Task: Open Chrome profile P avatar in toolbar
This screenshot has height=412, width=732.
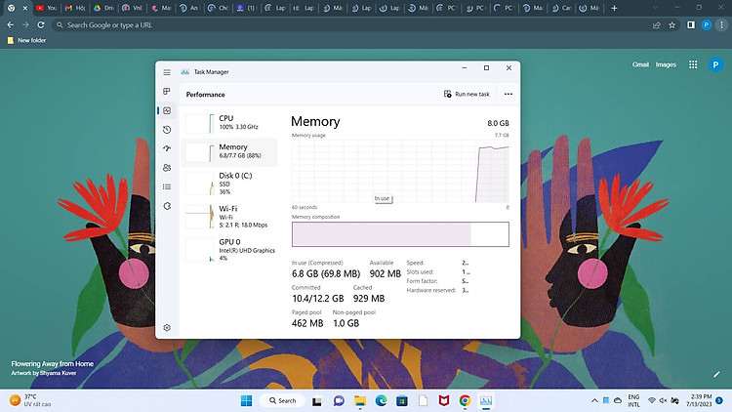Action: 707,24
